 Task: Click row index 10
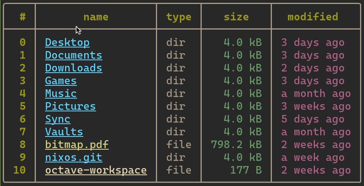pos(20,170)
